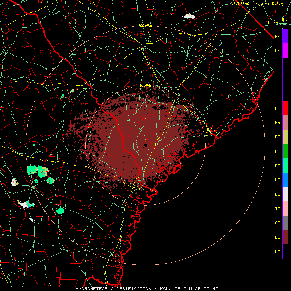Image resolution: width=291 pixels, height=291 pixels.
Task: Click the ND black legend swatch
Action: (x=286, y=252)
